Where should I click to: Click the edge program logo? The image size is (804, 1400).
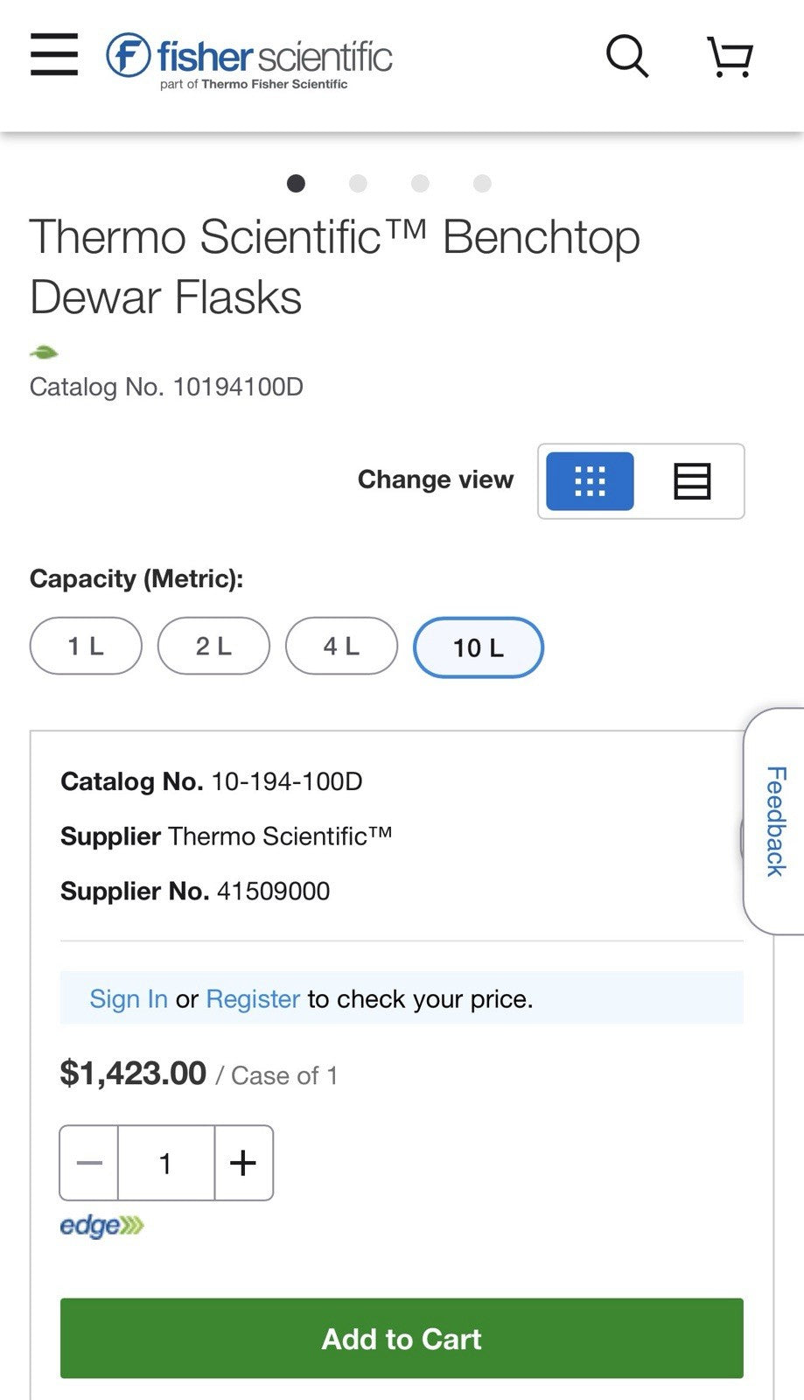101,1225
